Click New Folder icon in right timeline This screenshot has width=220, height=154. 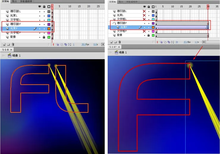click(x=115, y=42)
